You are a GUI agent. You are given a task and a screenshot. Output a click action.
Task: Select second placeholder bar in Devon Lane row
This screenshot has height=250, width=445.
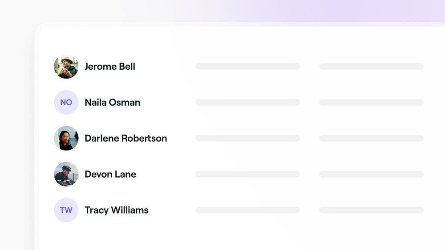coord(371,174)
